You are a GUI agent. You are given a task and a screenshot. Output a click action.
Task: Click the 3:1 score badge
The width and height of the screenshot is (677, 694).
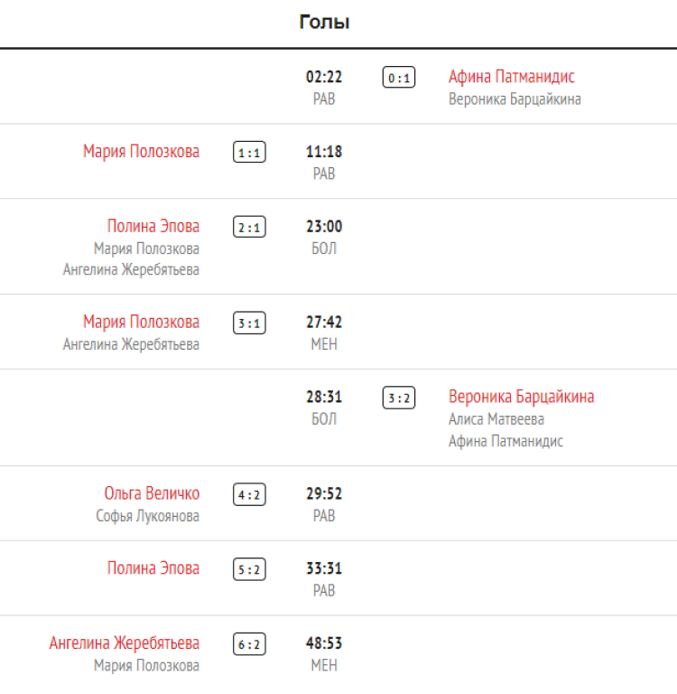tap(249, 324)
